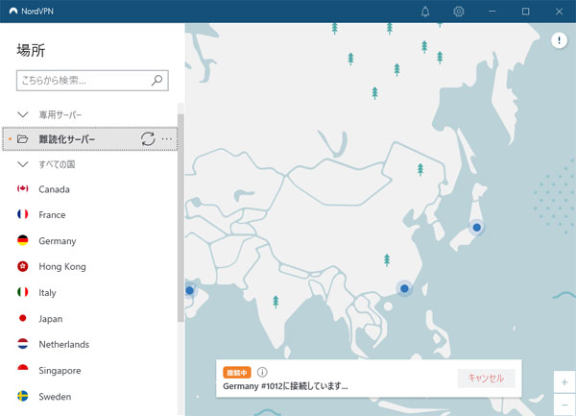Connect to Japan

[50, 319]
